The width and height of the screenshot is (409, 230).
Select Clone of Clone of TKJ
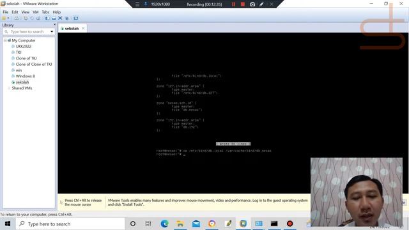click(34, 64)
